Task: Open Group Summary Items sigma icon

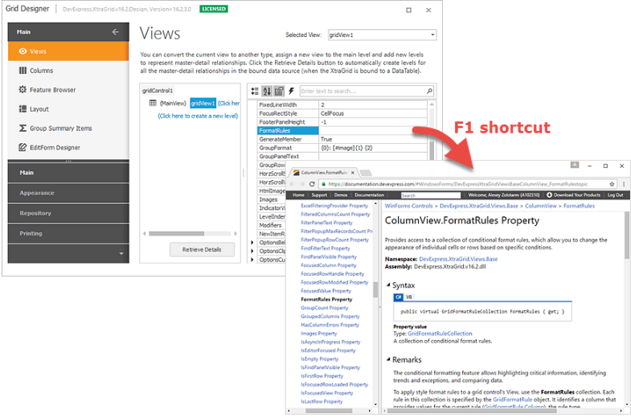Action: (x=23, y=128)
